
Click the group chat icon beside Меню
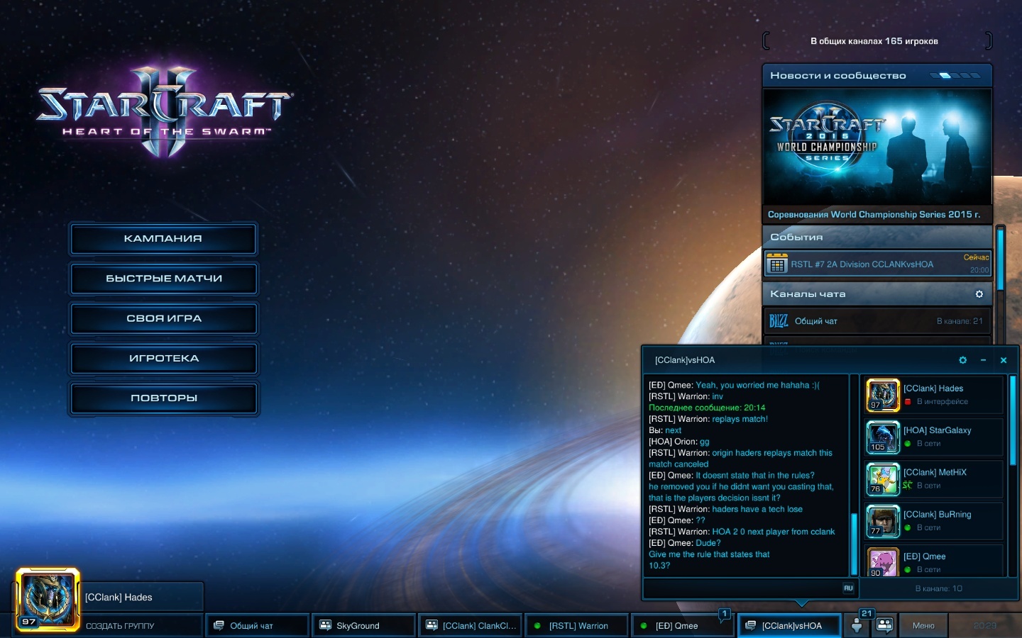point(884,625)
